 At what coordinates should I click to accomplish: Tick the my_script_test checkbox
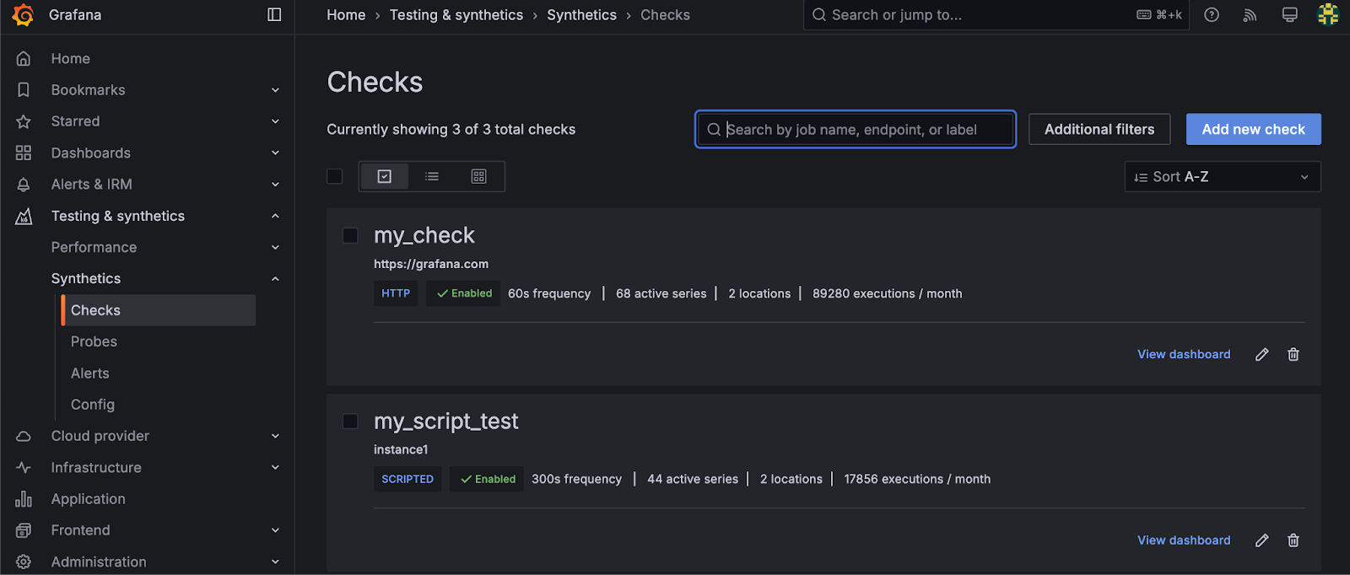(350, 421)
